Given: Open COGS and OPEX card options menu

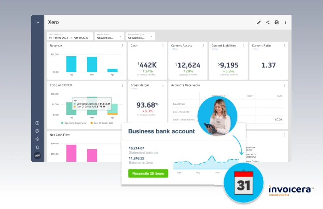Looking at the screenshot, I should pyautogui.click(x=122, y=85).
